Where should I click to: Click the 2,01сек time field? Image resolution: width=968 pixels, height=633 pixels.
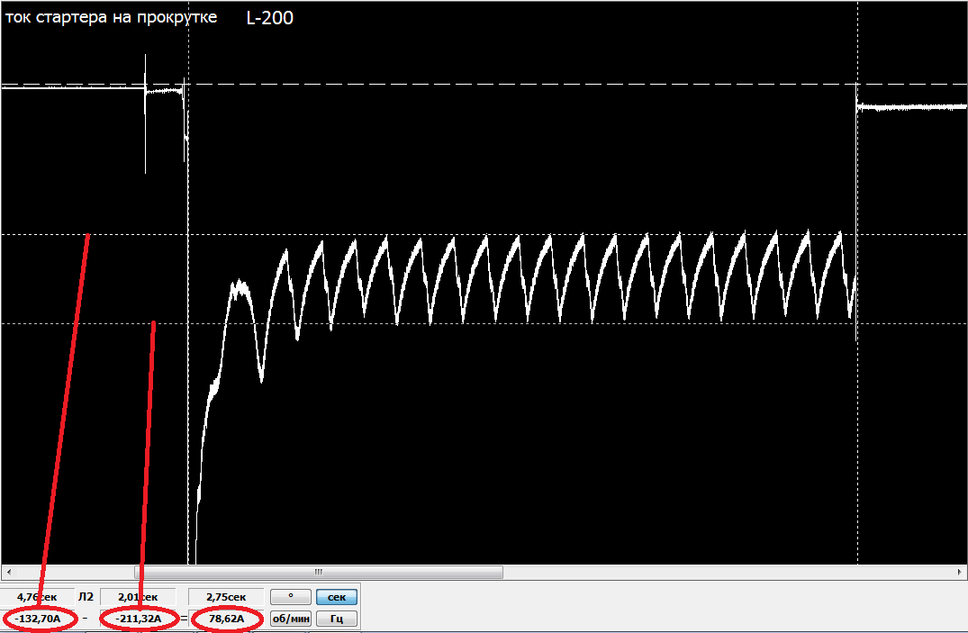[138, 597]
